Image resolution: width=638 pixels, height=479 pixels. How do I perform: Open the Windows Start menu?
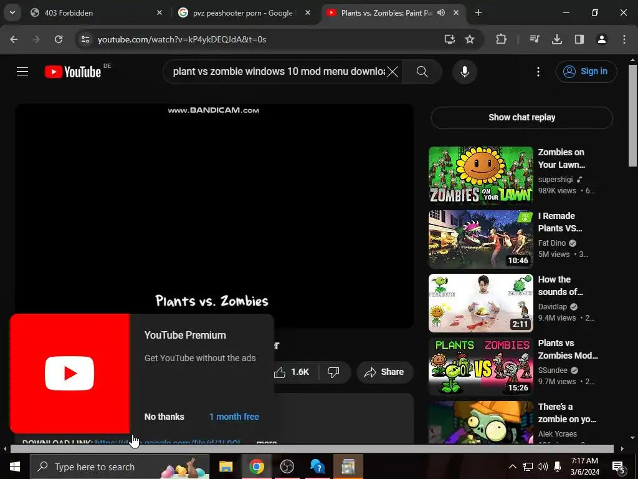15,467
